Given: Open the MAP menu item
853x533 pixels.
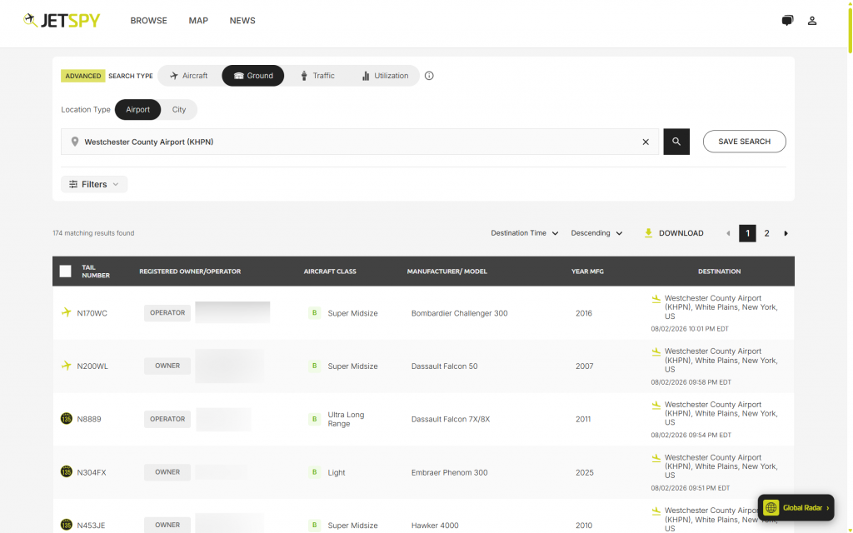Looking at the screenshot, I should point(198,21).
